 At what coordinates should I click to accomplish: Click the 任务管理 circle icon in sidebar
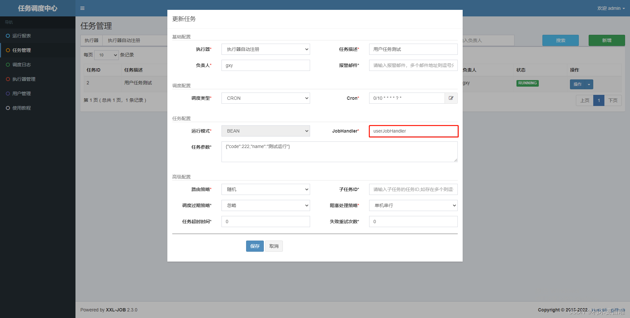[8, 50]
